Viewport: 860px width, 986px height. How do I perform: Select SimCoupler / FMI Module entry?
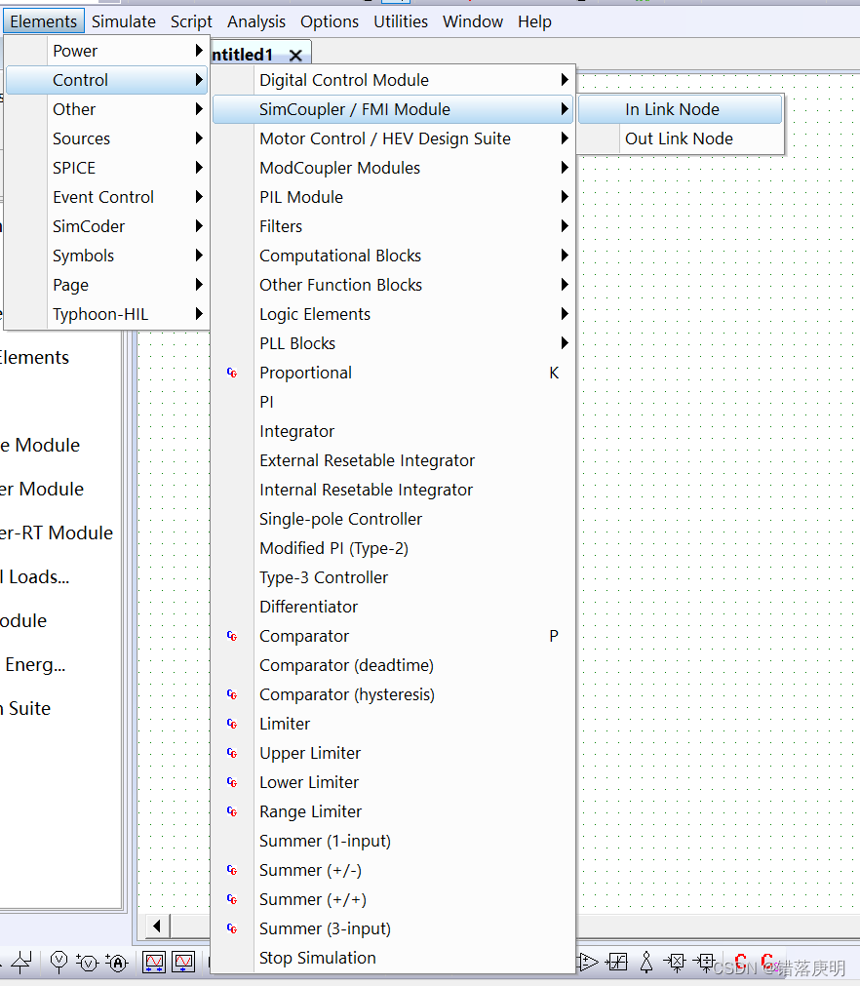pyautogui.click(x=393, y=109)
